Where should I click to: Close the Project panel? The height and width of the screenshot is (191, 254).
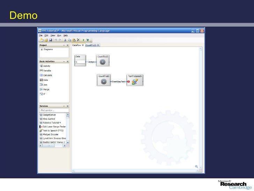[x=68, y=45]
